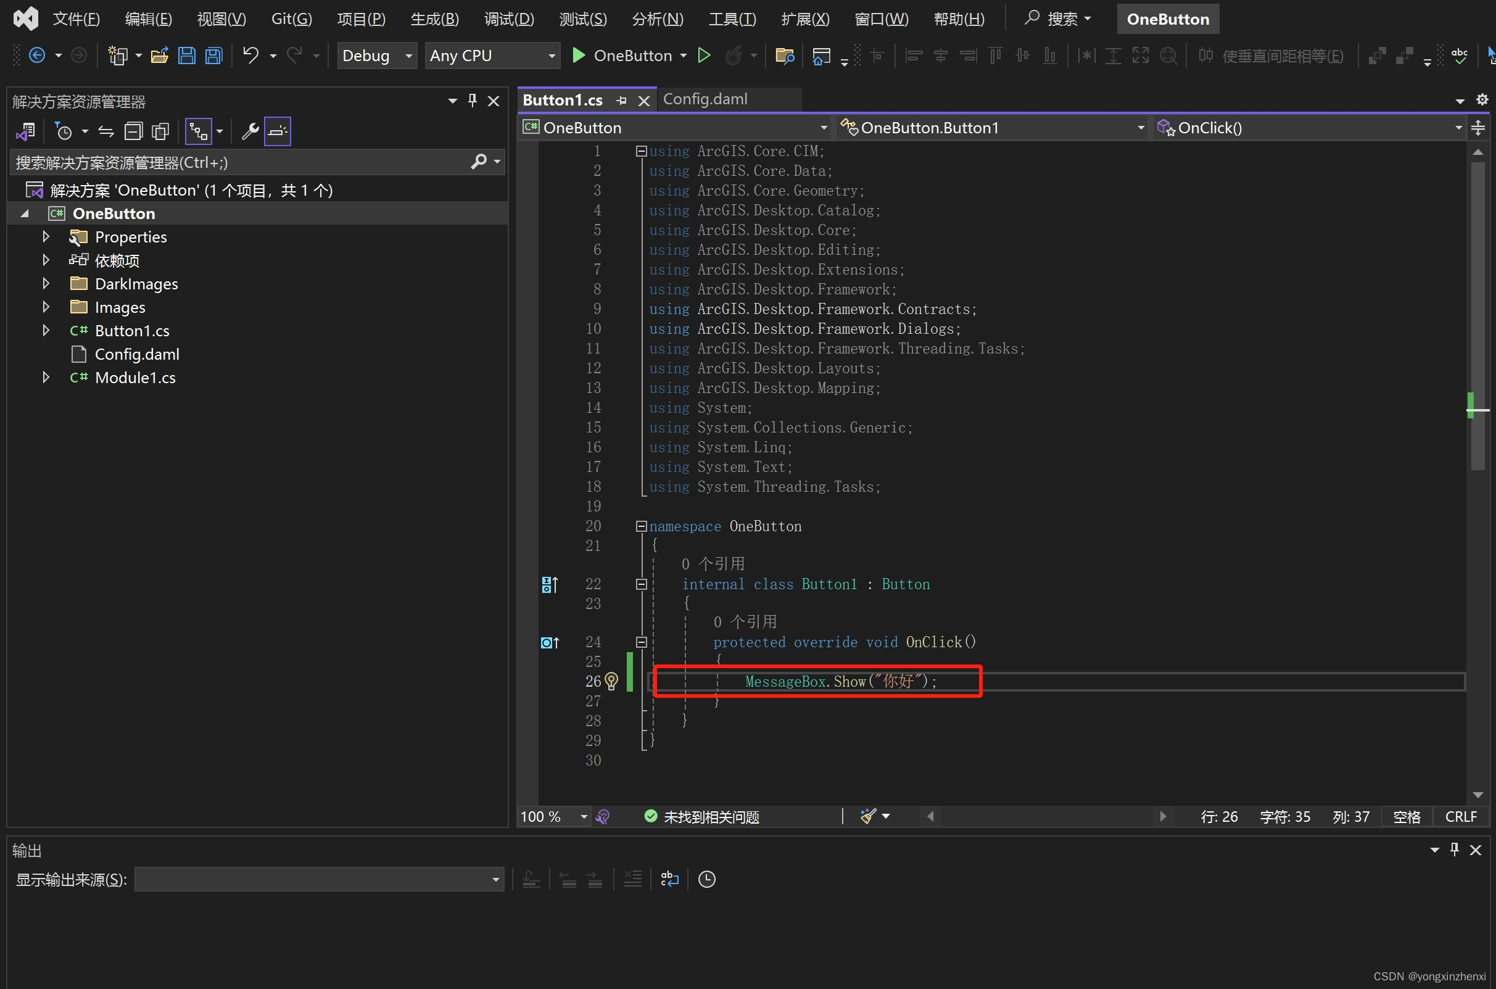
Task: Expand the Module1.cs tree node
Action: point(46,377)
